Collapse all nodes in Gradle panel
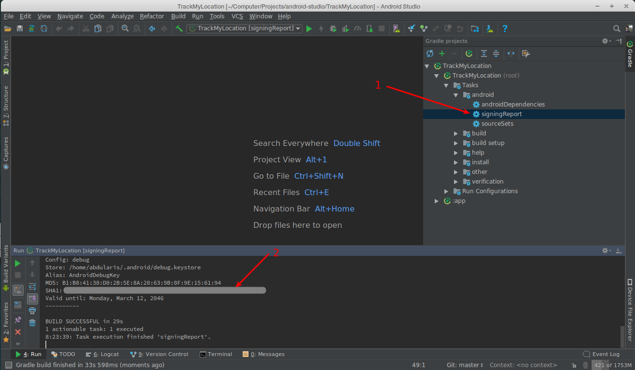The width and height of the screenshot is (635, 370). 496,53
